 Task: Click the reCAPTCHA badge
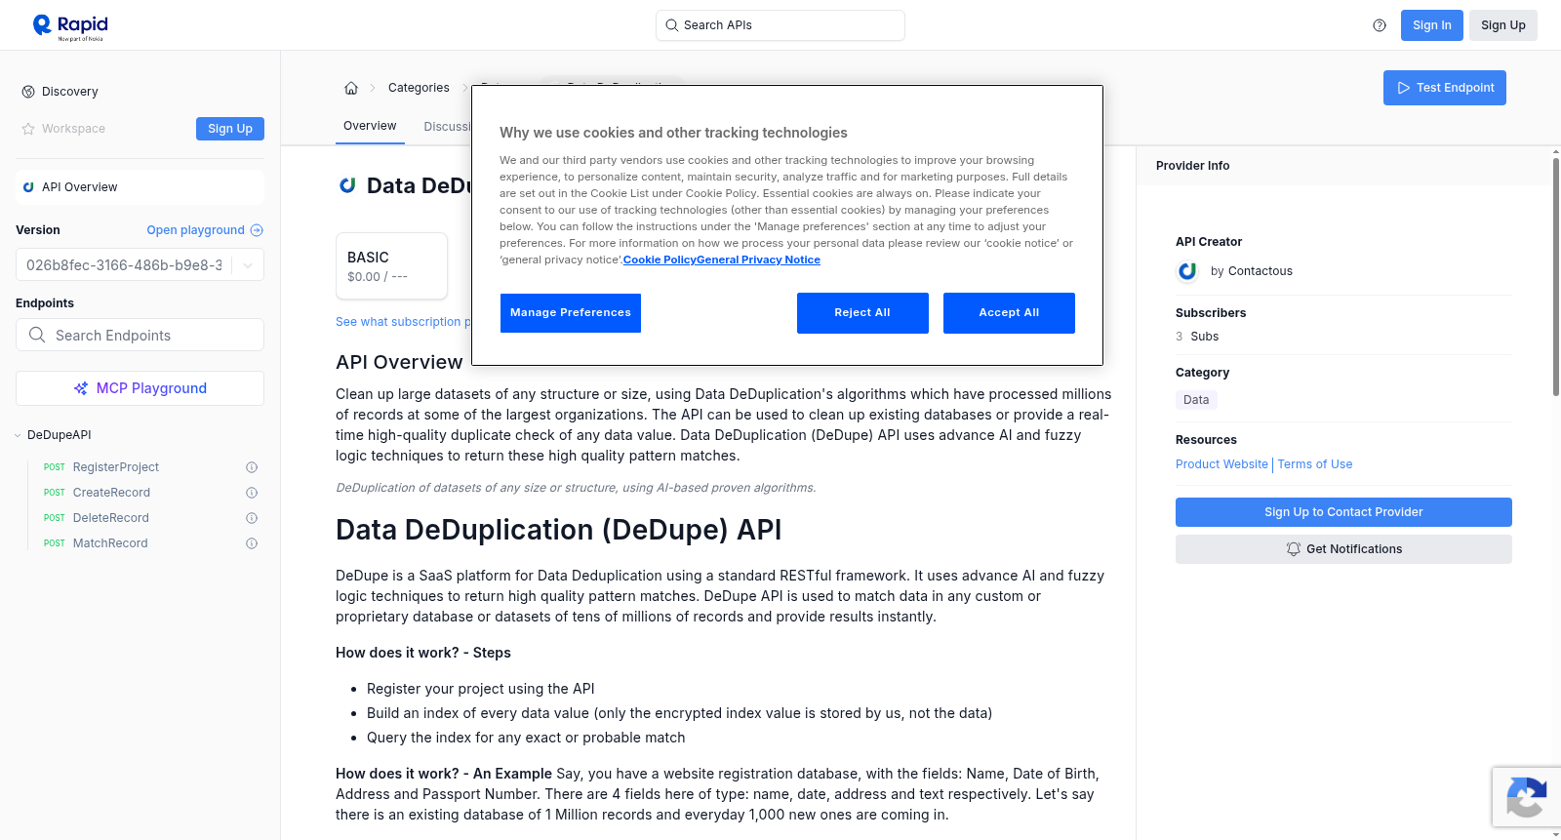coord(1526,797)
